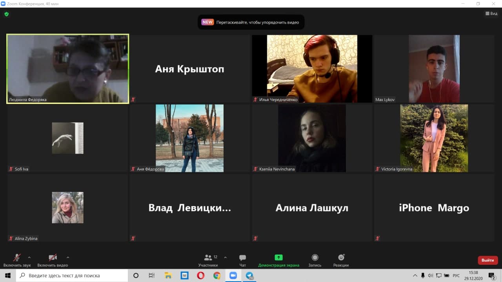Select Alina Zybina's avatar tile
The image size is (502, 282).
(68, 208)
